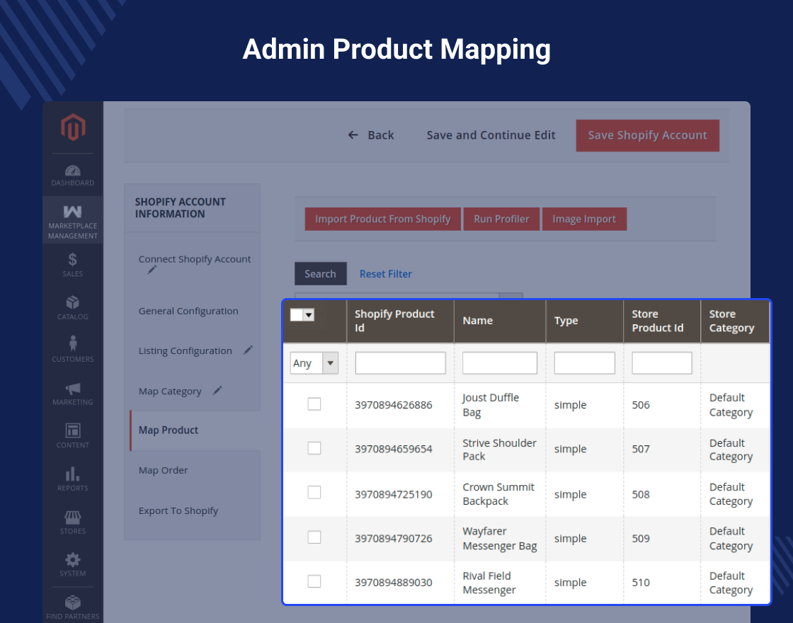The width and height of the screenshot is (793, 623).
Task: Open Map Order tab
Action: pos(163,470)
